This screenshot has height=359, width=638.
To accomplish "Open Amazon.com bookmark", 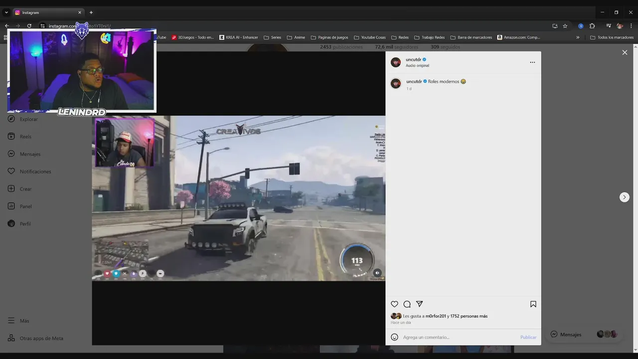I will [518, 37].
